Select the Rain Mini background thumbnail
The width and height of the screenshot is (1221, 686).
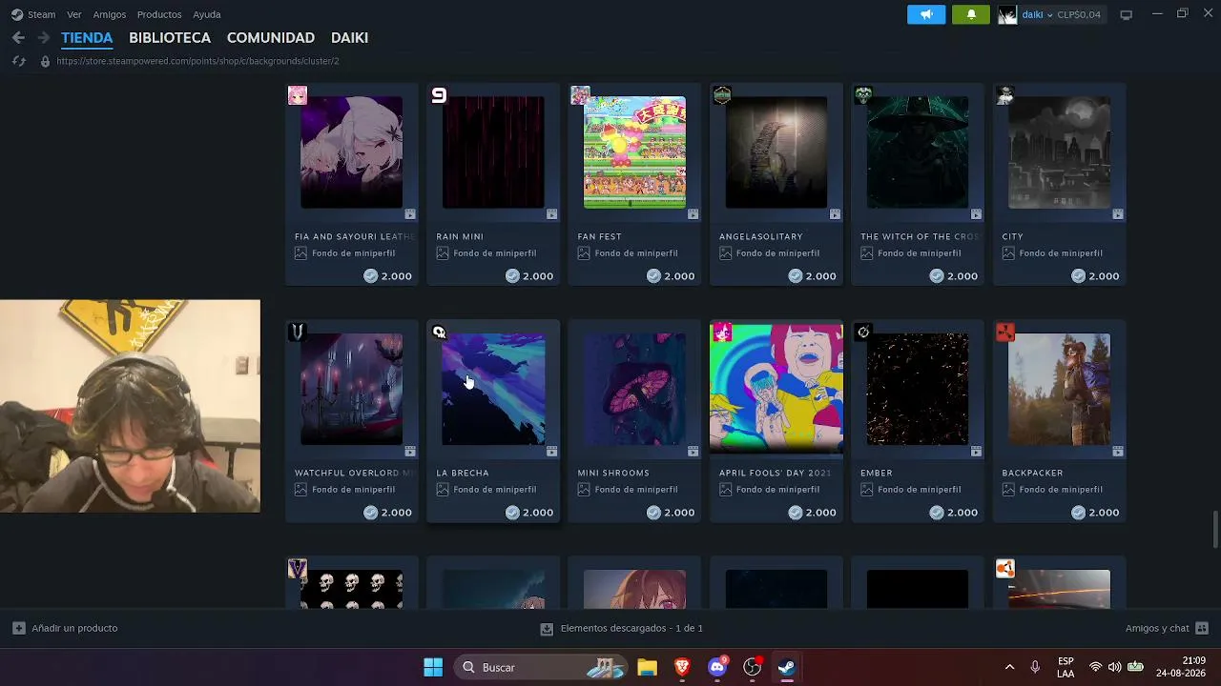(x=493, y=152)
